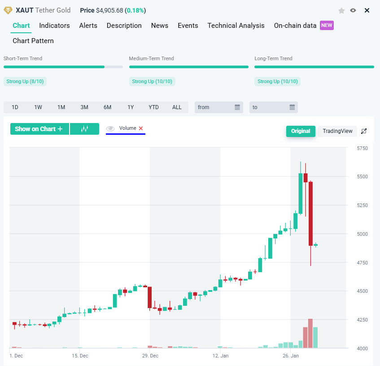Image resolution: width=380 pixels, height=366 pixels.
Task: Remove Volume indicator with red X
Action: point(141,128)
